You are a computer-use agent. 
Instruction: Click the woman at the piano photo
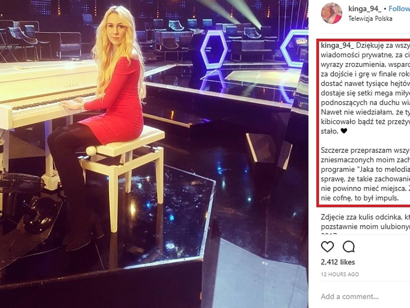(154, 154)
